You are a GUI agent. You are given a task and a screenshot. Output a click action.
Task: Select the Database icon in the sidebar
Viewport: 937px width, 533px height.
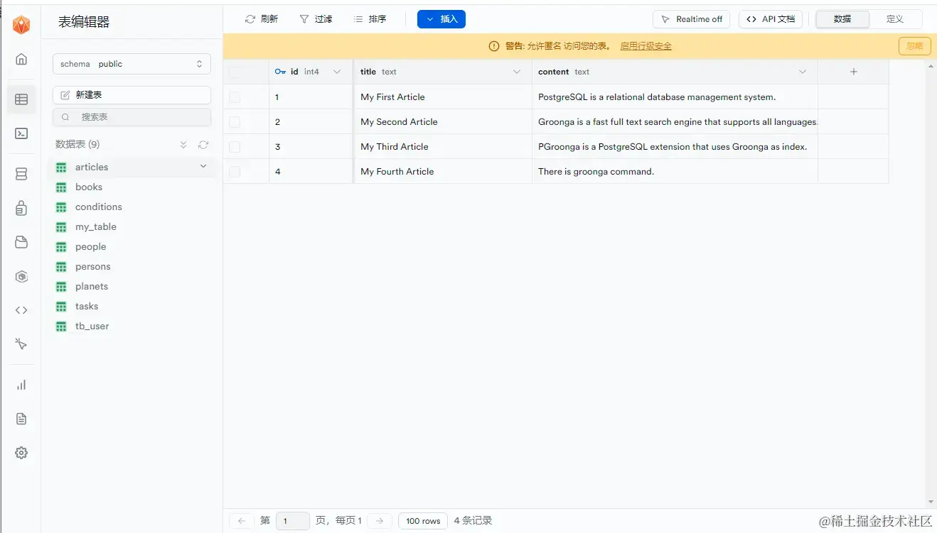pyautogui.click(x=21, y=172)
